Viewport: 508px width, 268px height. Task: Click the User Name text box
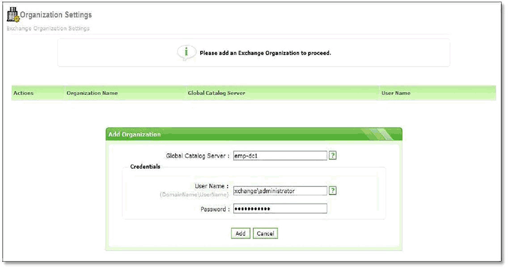(279, 190)
